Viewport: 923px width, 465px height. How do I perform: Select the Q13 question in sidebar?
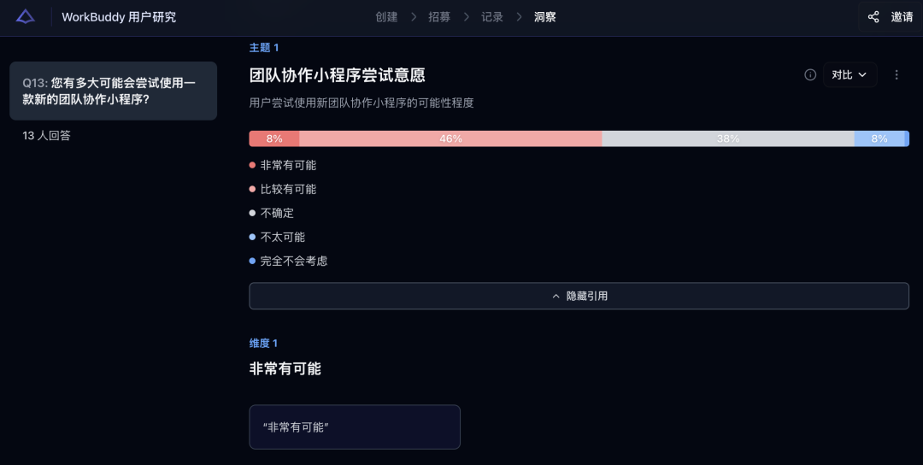113,91
